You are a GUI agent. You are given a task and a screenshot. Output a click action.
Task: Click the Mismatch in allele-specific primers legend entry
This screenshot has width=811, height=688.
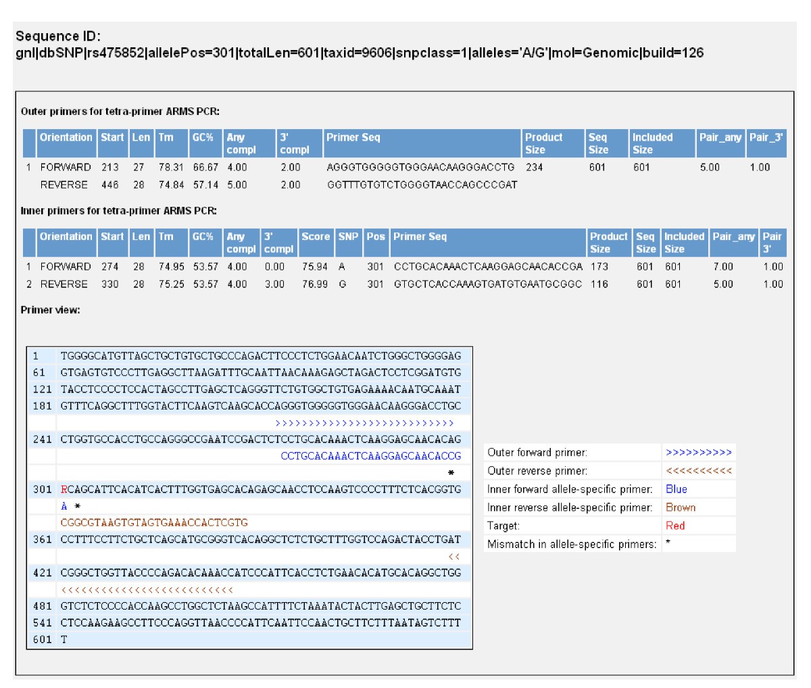pyautogui.click(x=572, y=544)
